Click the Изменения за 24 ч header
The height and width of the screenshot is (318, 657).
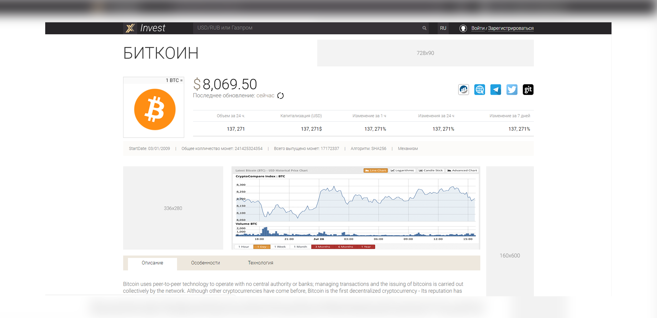[436, 116]
